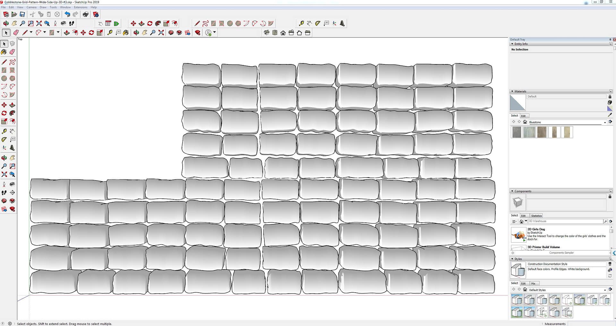616x326 pixels.
Task: Select the Walk footprints tool icon
Action: [x=4, y=193]
